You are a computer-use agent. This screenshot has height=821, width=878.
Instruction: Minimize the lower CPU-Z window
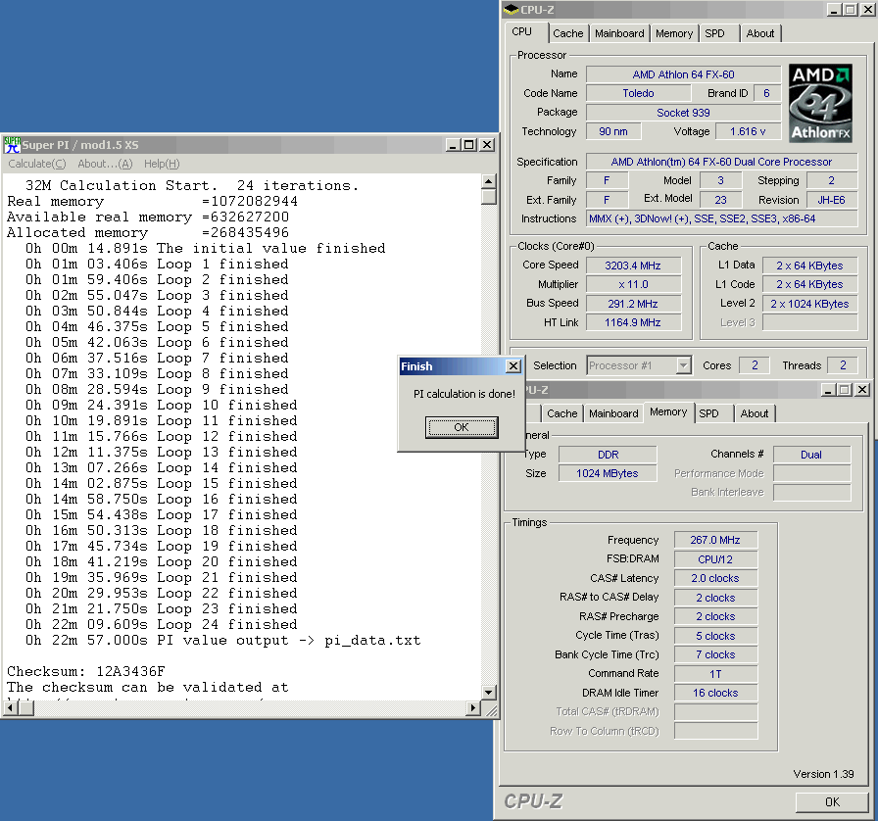pos(828,390)
